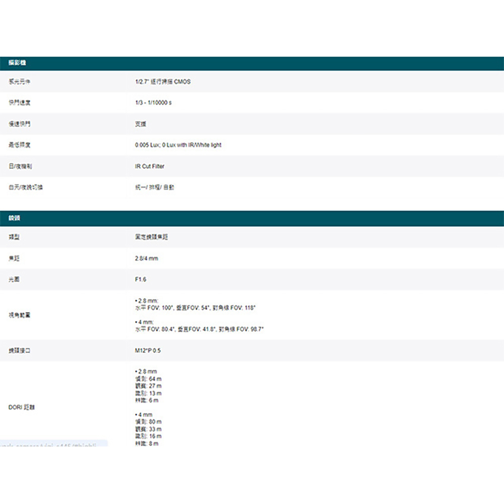Click the 焦距 row label

pos(14,259)
